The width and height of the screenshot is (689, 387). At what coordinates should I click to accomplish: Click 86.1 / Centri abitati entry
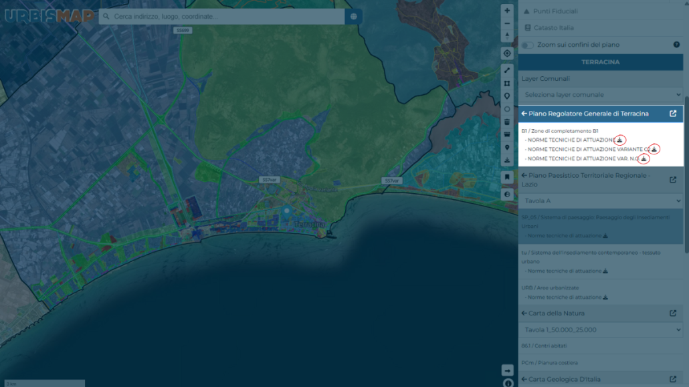544,346
